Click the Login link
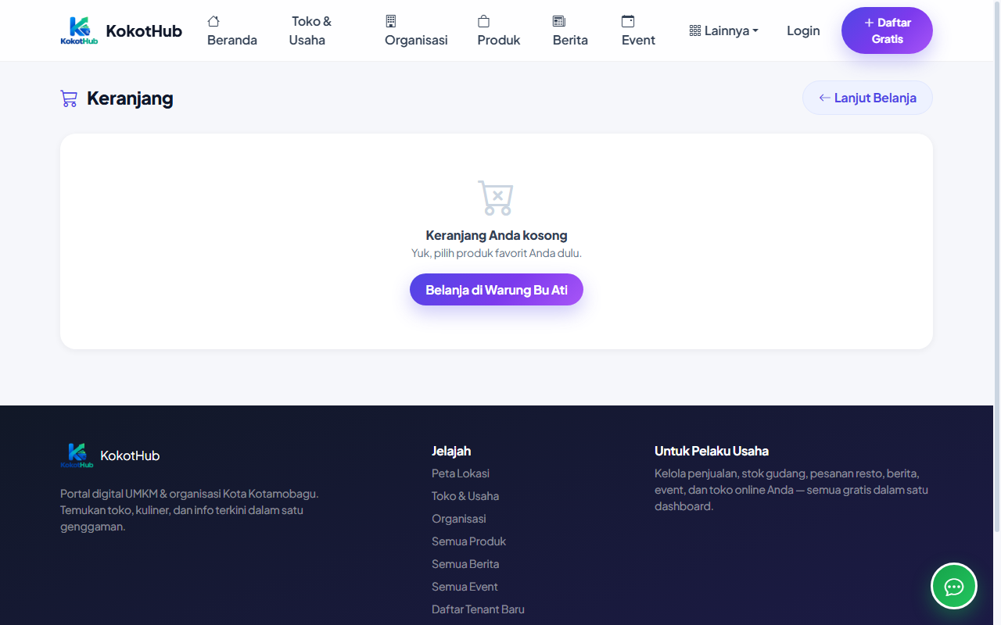 803,30
